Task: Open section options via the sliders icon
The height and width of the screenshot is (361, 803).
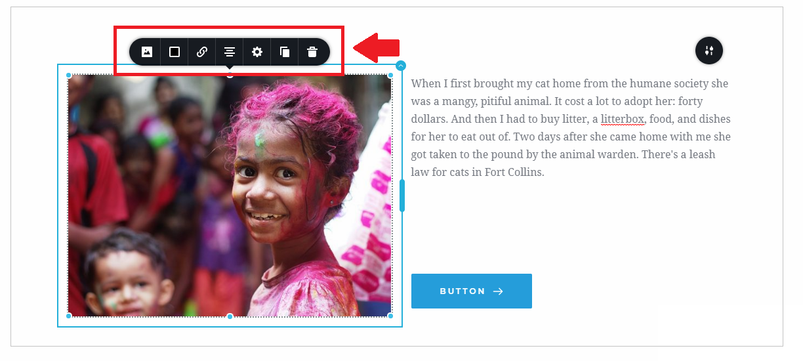Action: coord(709,51)
